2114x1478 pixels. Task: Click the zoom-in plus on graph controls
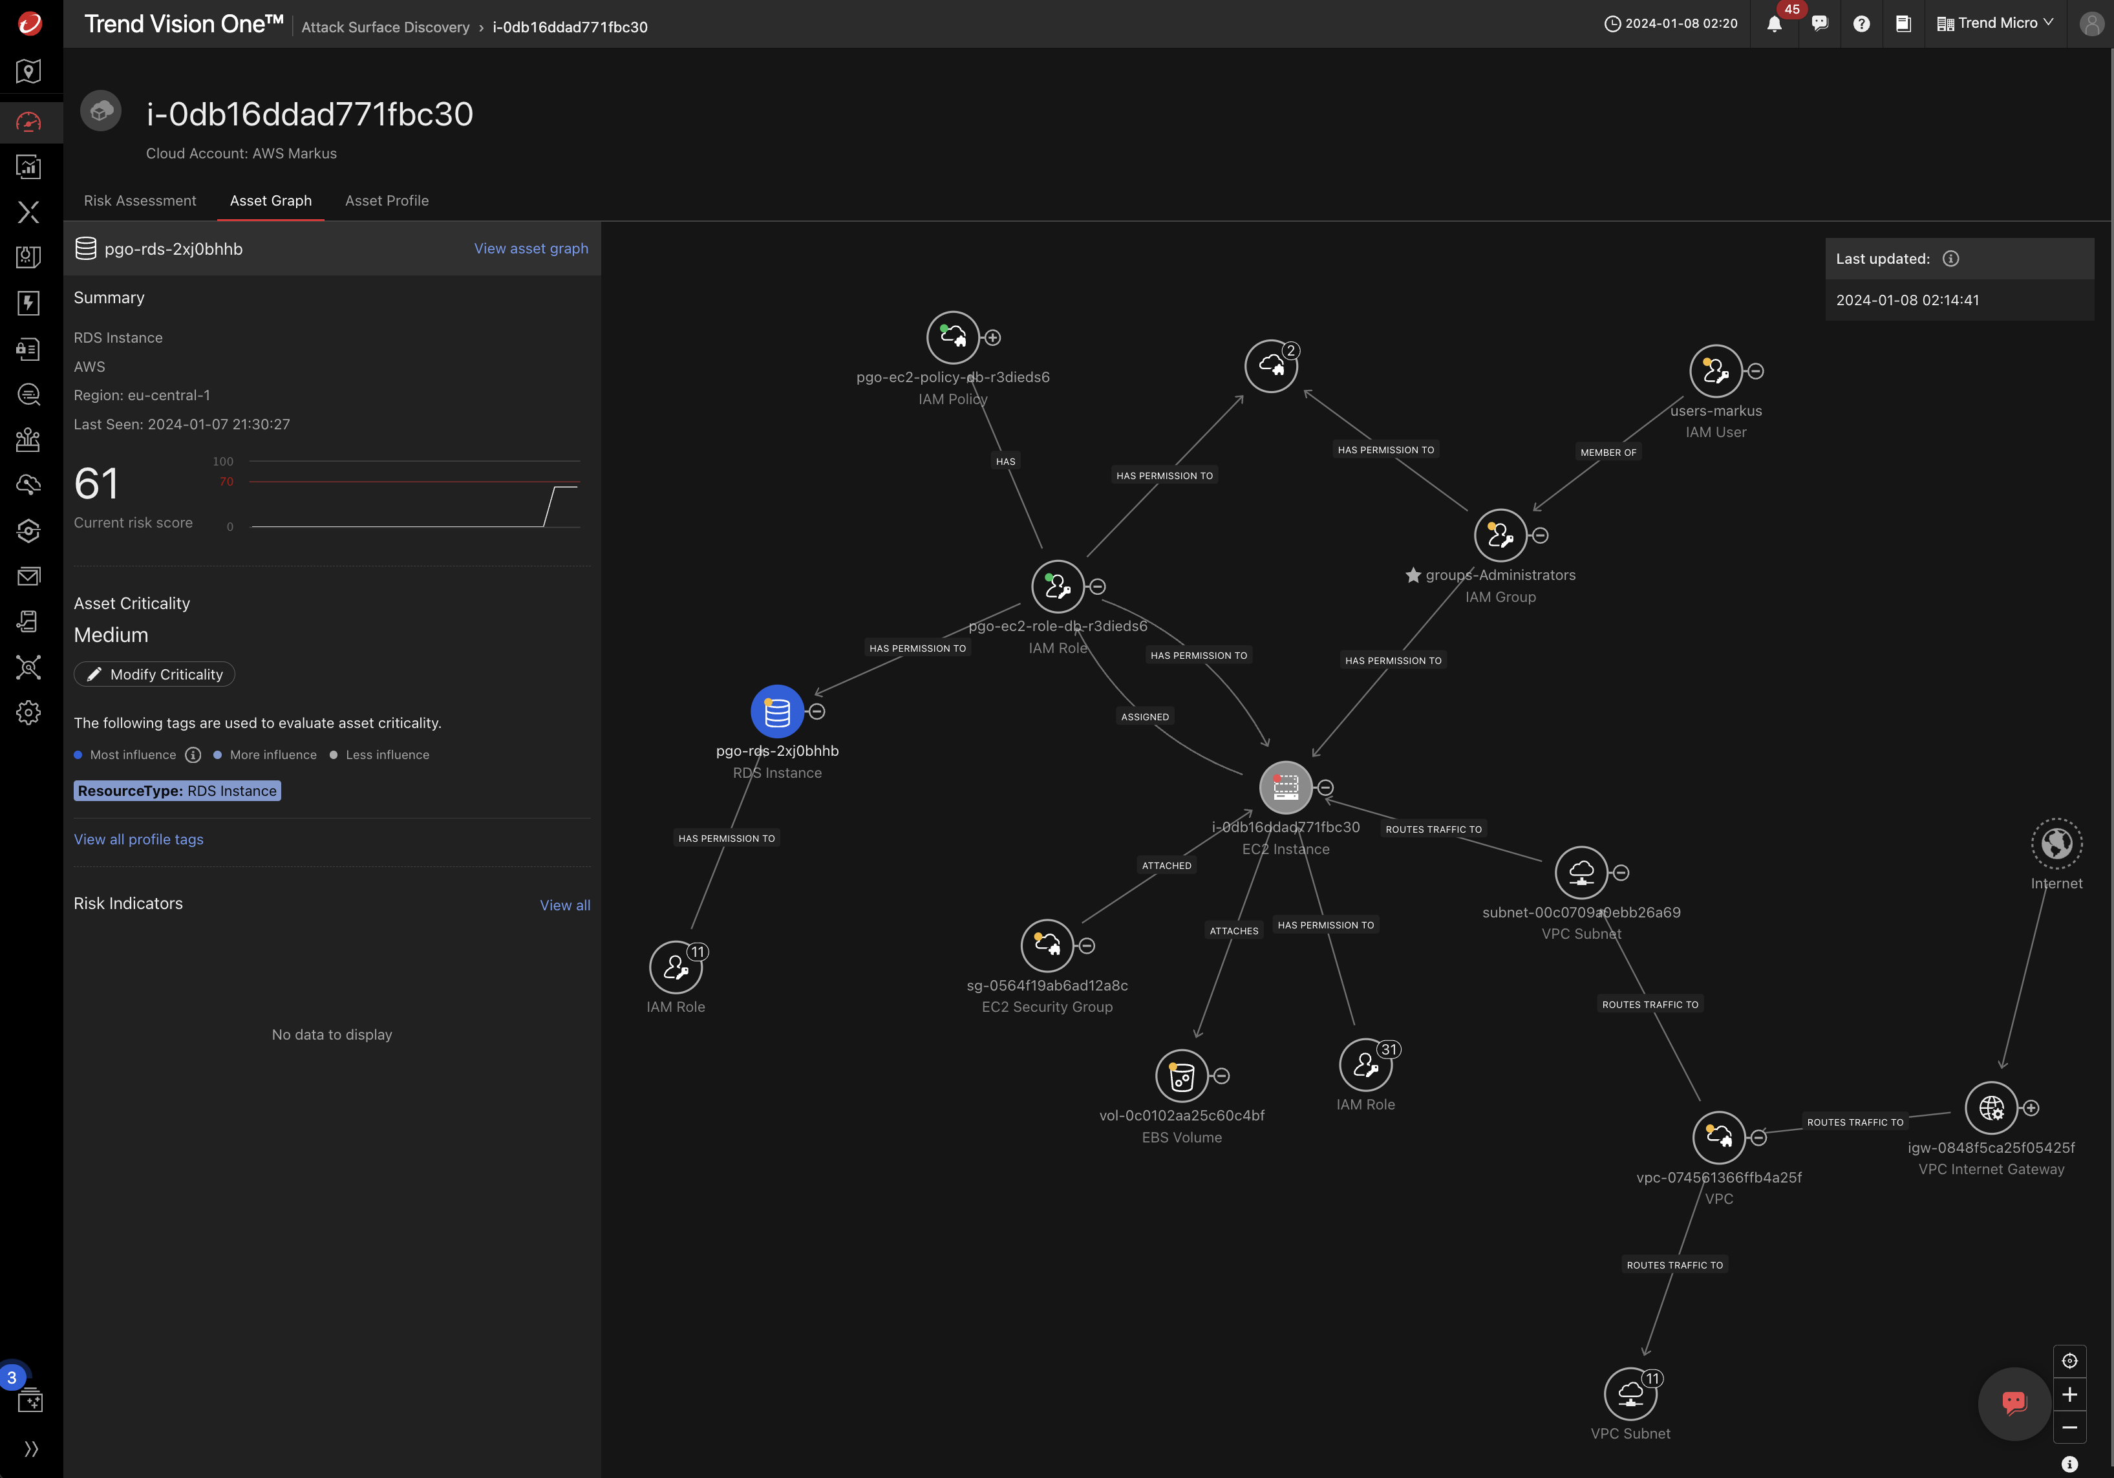point(2071,1394)
